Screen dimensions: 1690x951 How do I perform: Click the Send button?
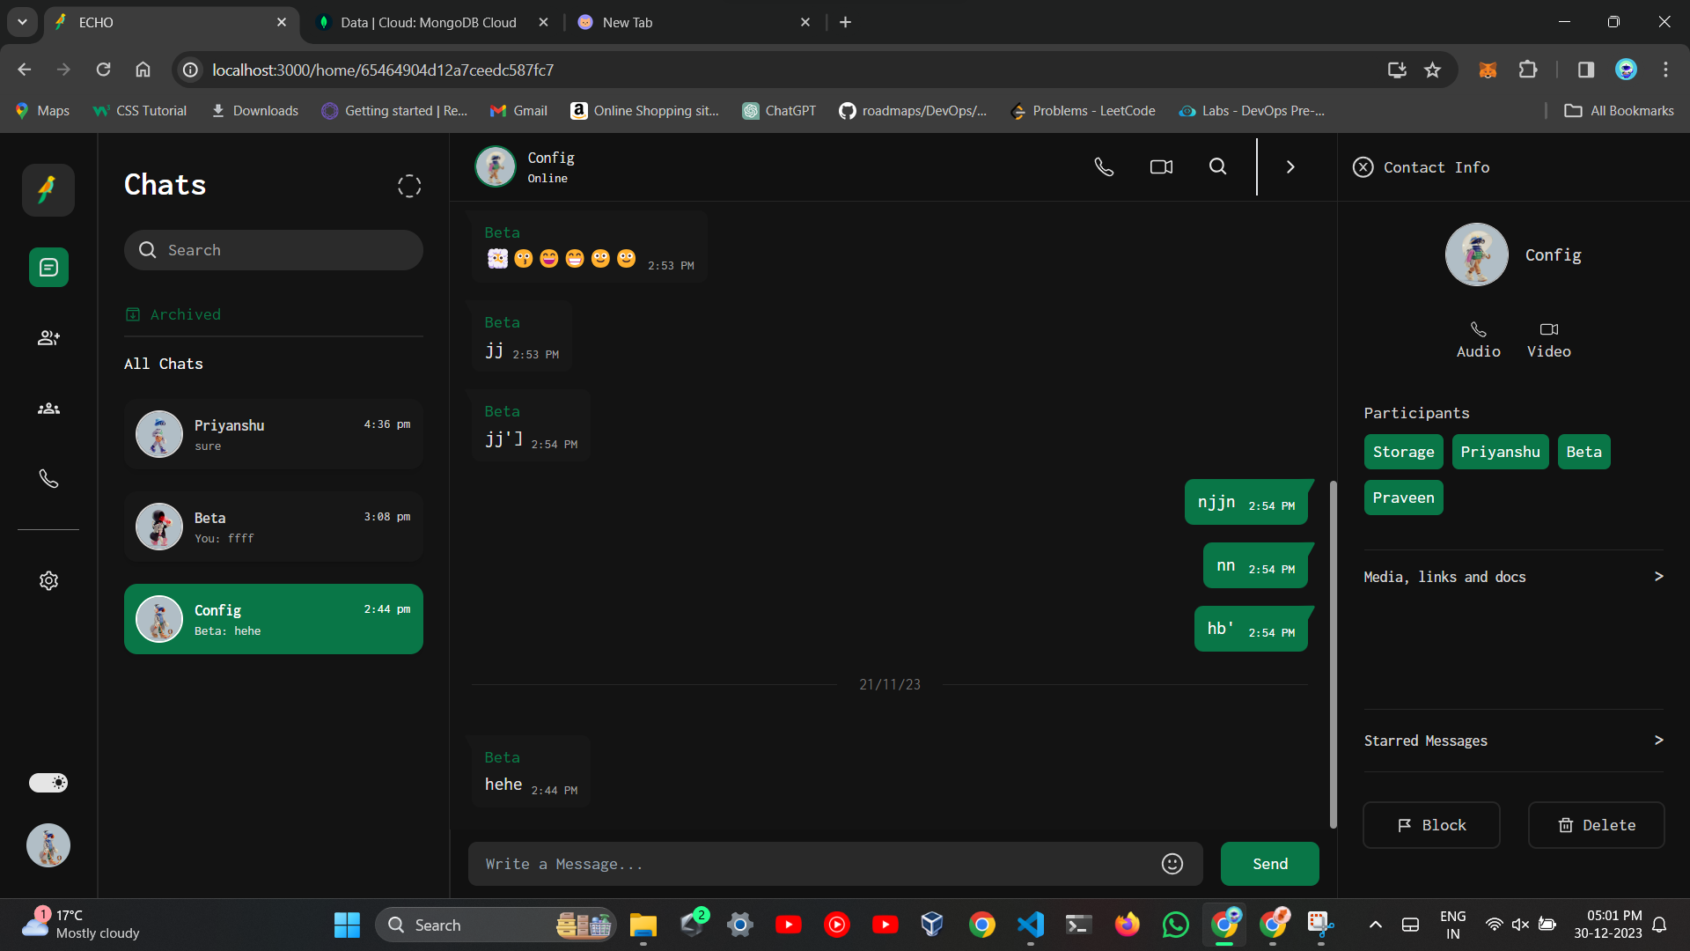tap(1269, 864)
